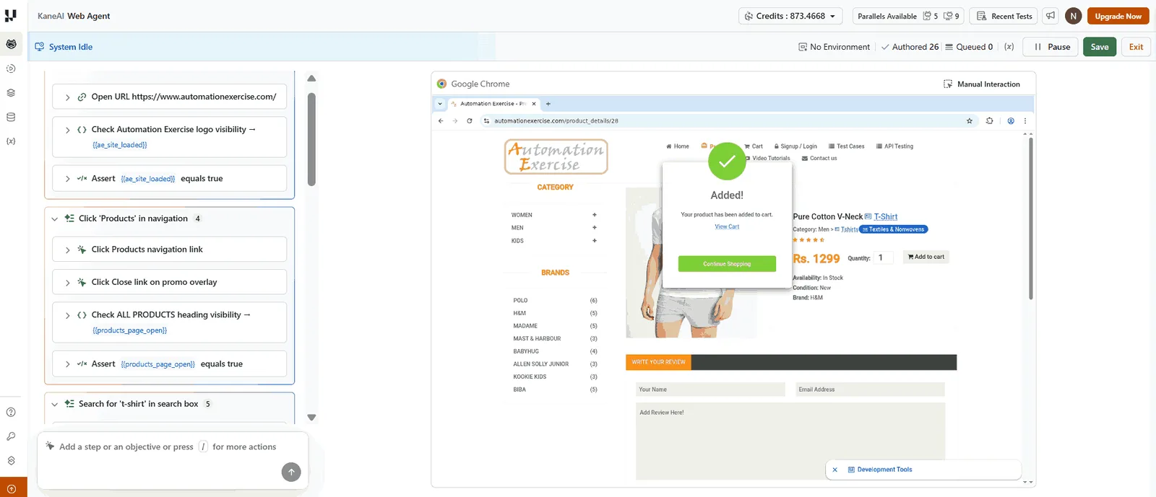Expand the 'Click Products navigation link' step
1156x497 pixels.
click(68, 250)
